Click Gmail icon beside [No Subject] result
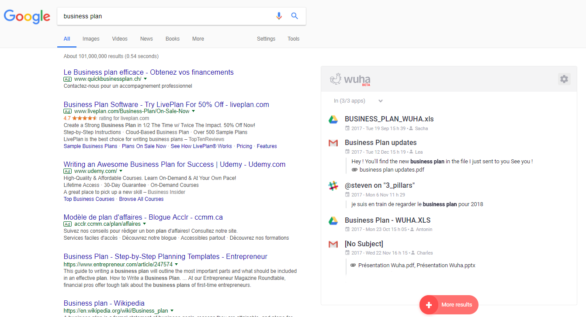 click(333, 244)
